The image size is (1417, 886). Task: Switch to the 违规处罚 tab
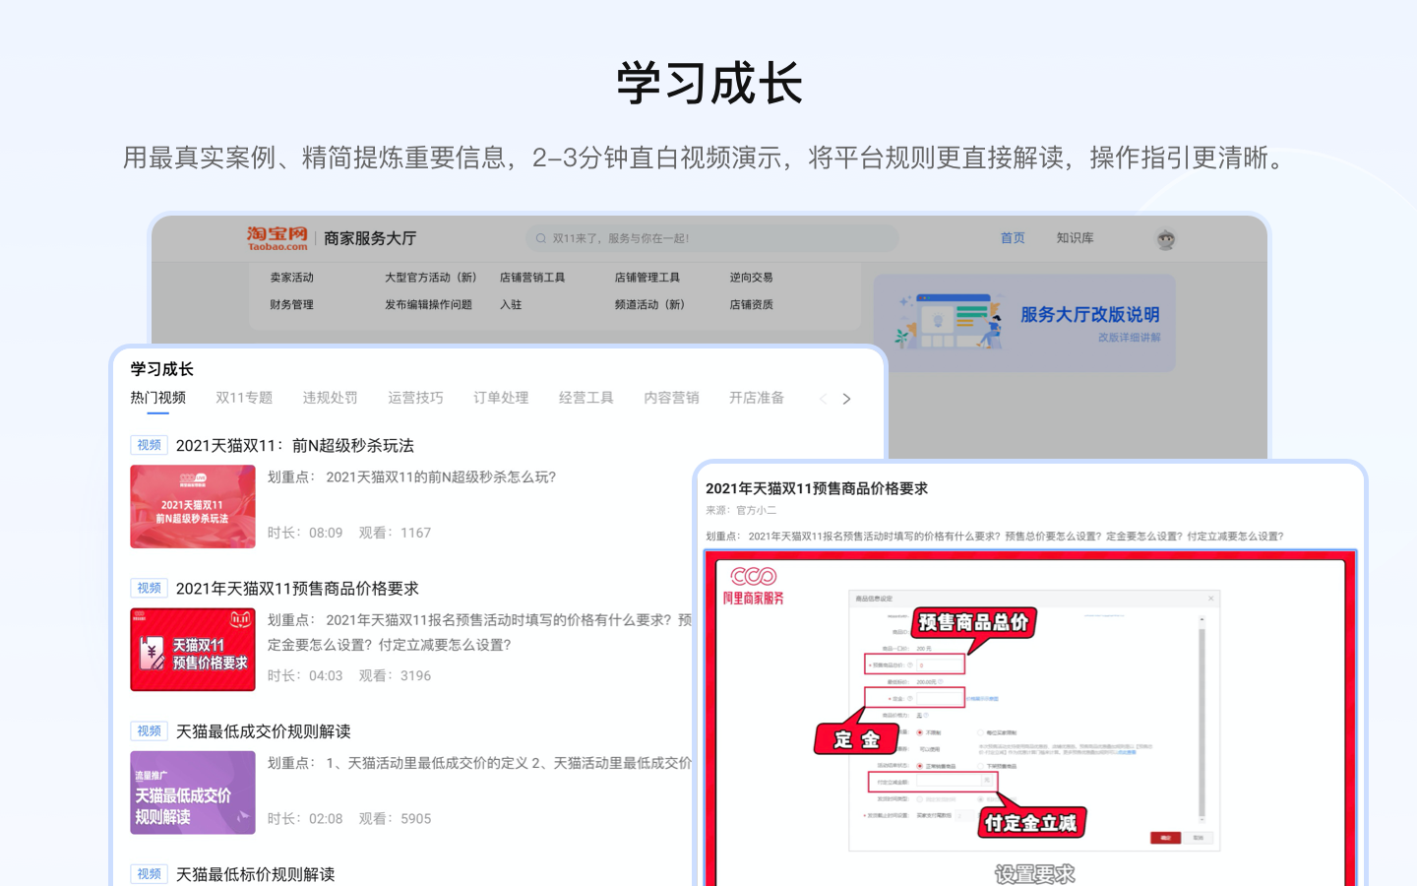pyautogui.click(x=330, y=398)
